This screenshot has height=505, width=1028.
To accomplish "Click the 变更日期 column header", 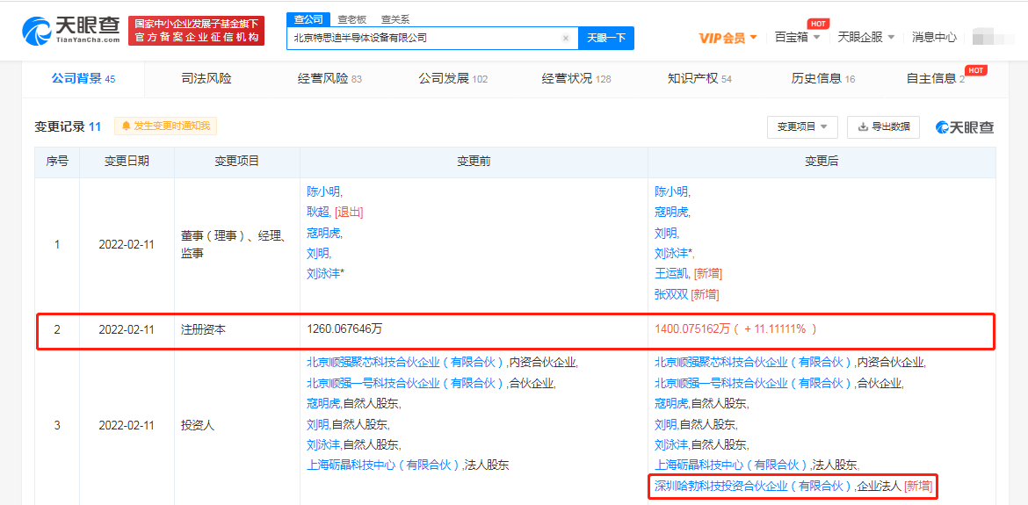I will 127,161.
